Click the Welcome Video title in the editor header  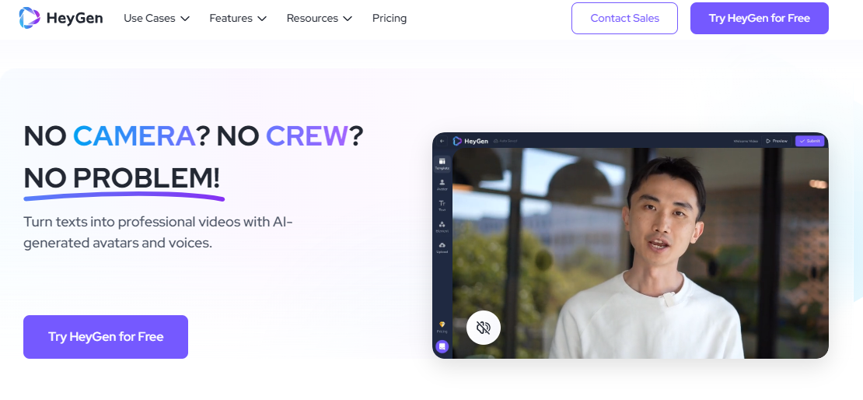(x=746, y=141)
